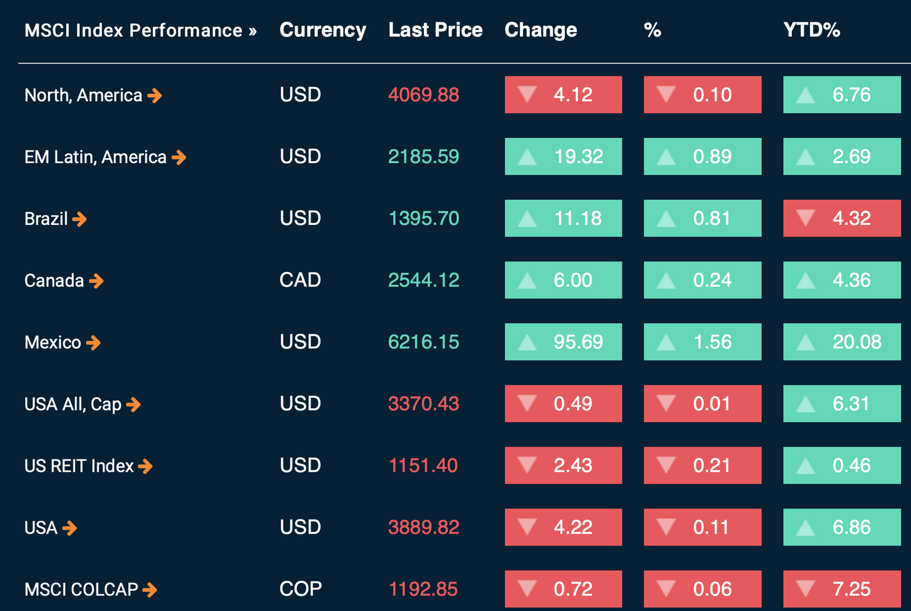The width and height of the screenshot is (911, 611).
Task: Select the Change column header
Action: 540,30
